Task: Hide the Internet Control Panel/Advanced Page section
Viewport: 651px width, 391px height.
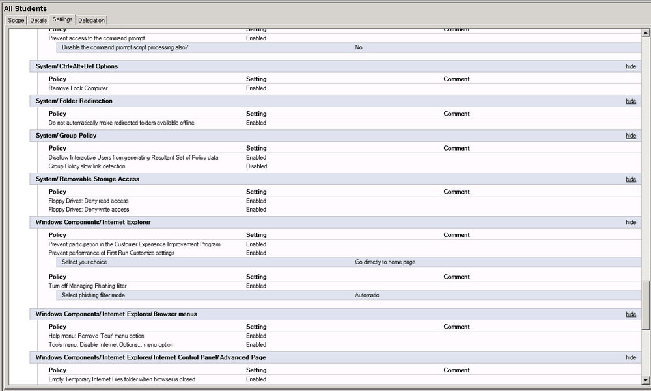Action: (x=631, y=357)
